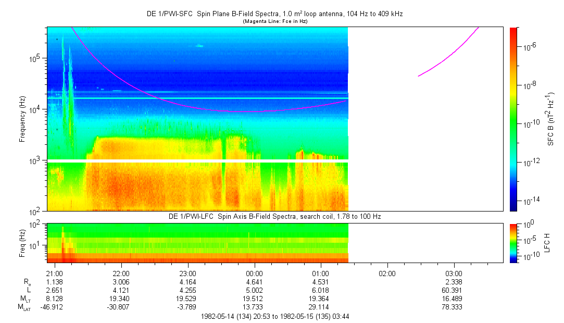Click the white gap band at 10^3 Hz

(x=198, y=161)
